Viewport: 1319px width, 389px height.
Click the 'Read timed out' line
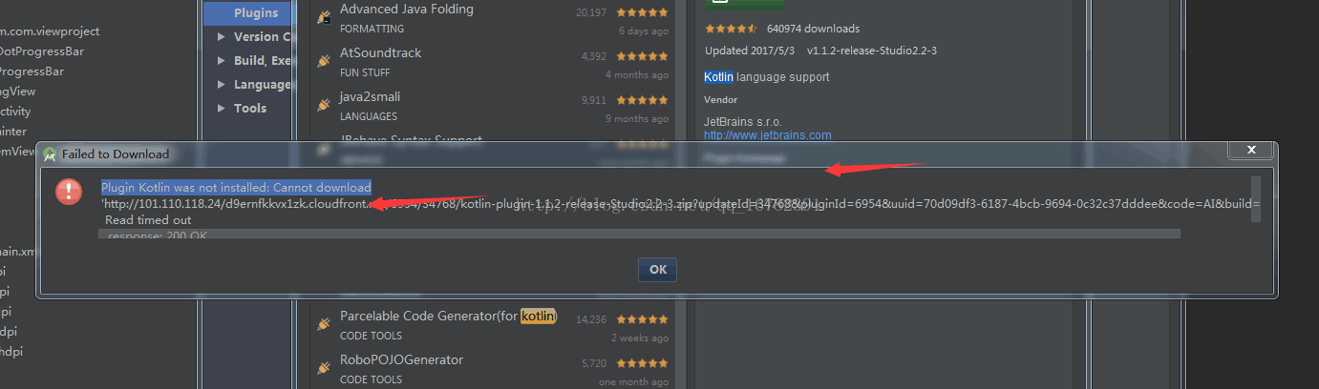click(148, 220)
